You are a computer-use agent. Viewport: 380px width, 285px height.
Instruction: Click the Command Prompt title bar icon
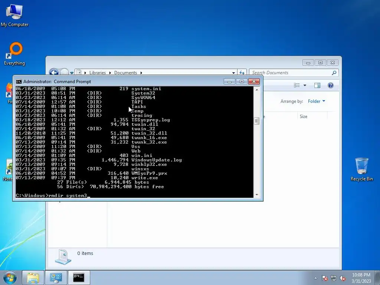[19, 81]
